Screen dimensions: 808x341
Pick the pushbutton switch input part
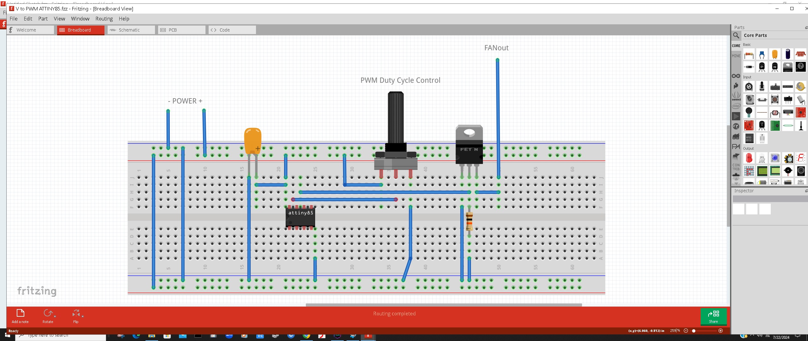click(775, 99)
